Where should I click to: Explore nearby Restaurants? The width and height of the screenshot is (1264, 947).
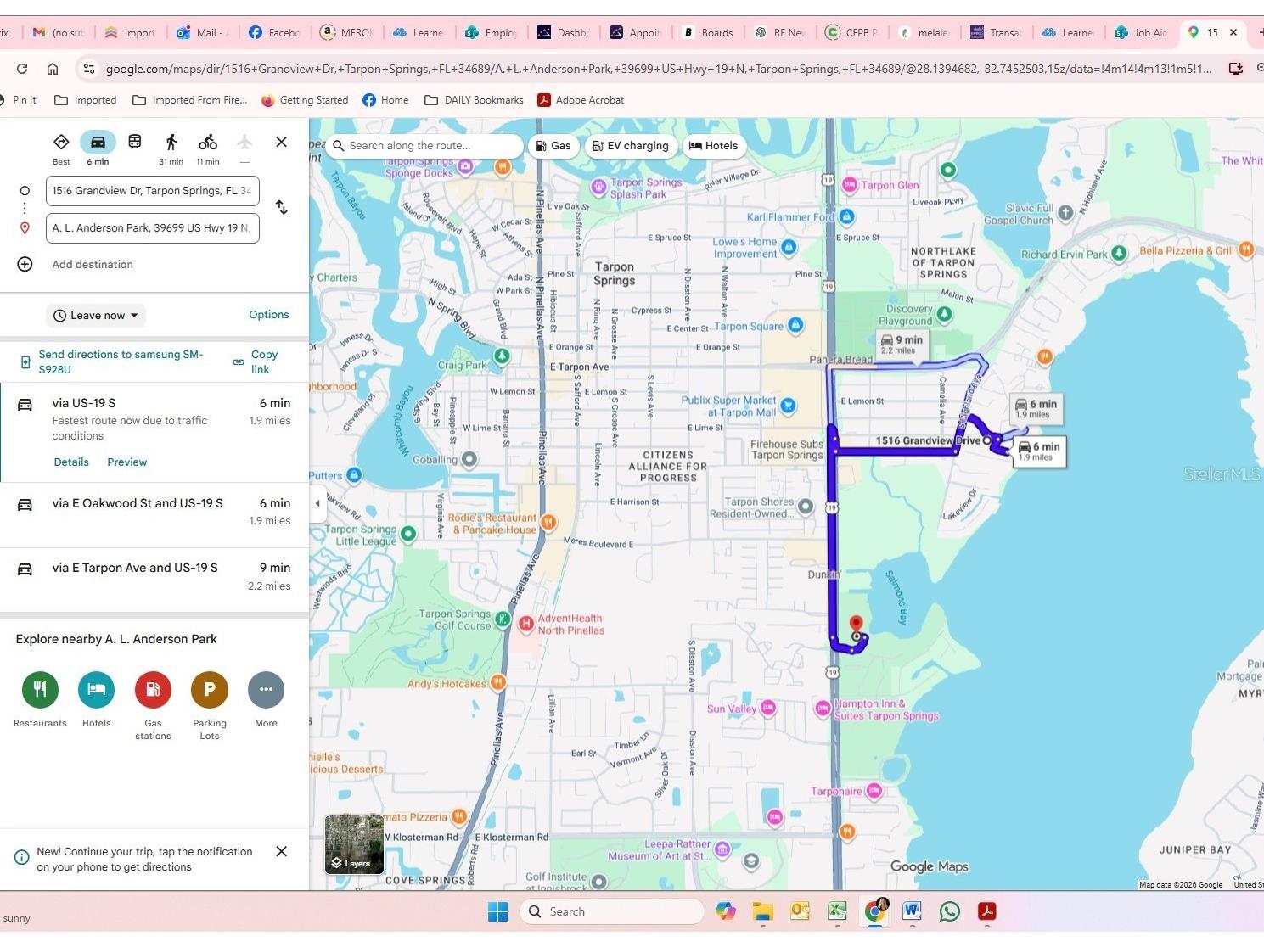[40, 690]
